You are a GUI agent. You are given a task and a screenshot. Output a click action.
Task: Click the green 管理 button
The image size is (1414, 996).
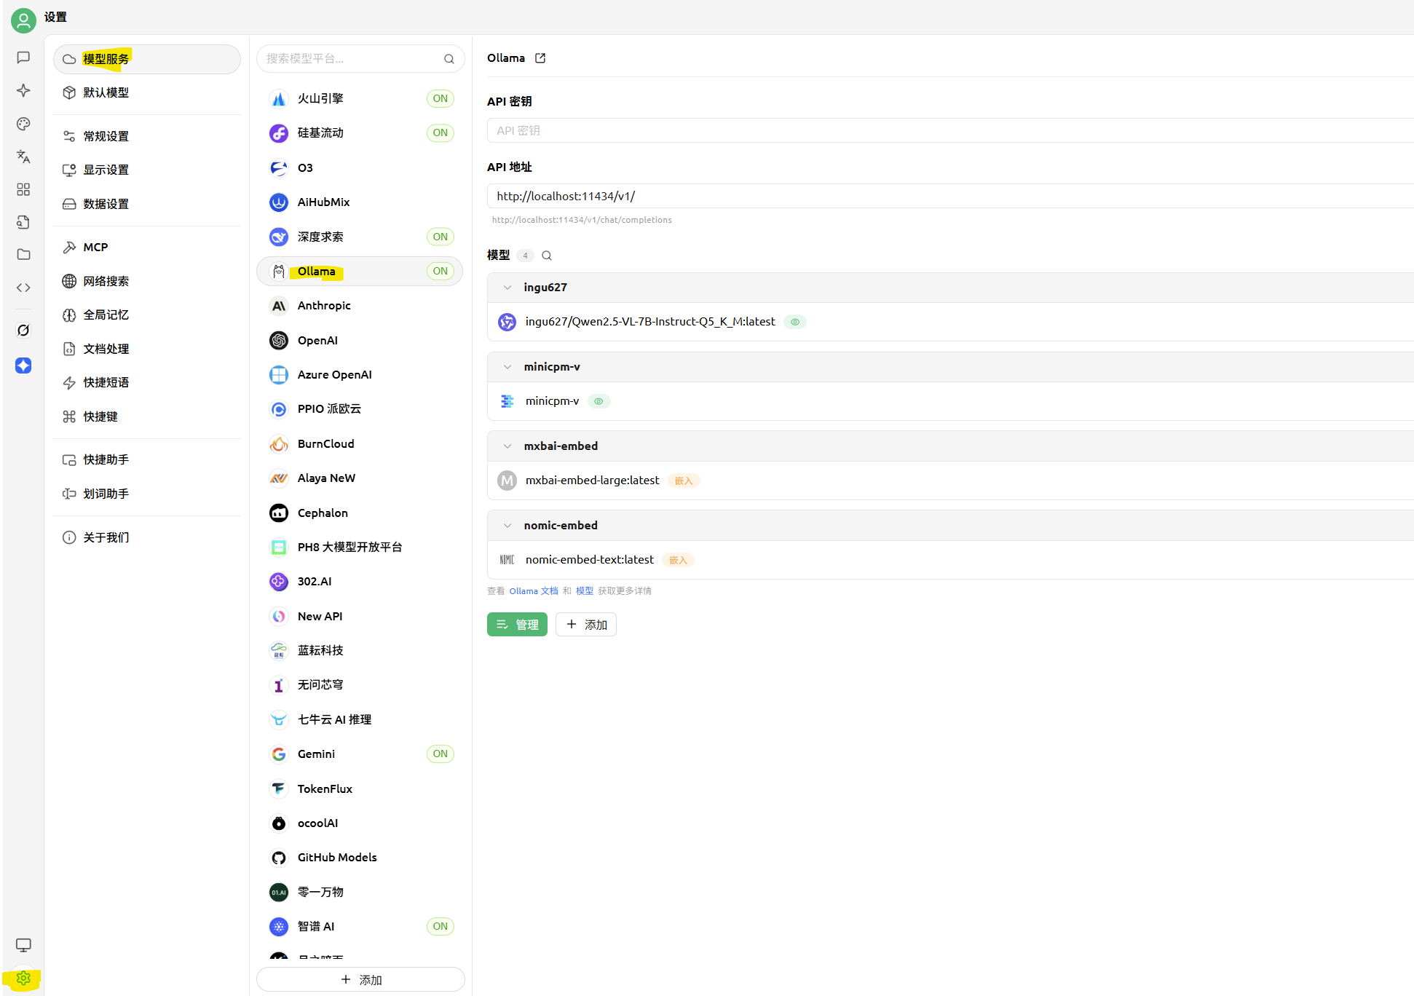(517, 625)
